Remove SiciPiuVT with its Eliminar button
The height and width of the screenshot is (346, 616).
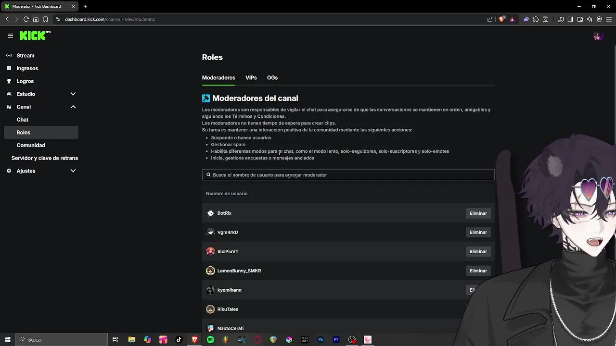pos(478,252)
